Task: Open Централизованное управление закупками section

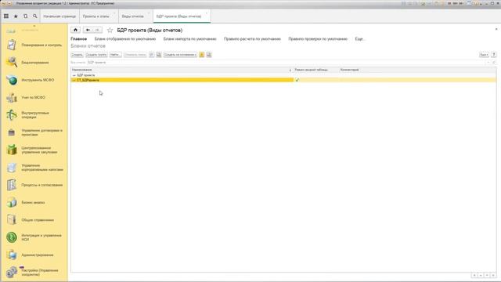Action: click(34, 150)
